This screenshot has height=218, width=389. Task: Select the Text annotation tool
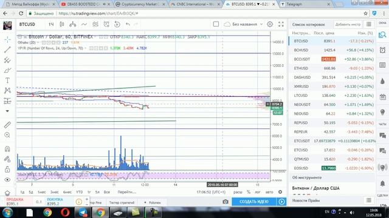pyautogui.click(x=7, y=81)
